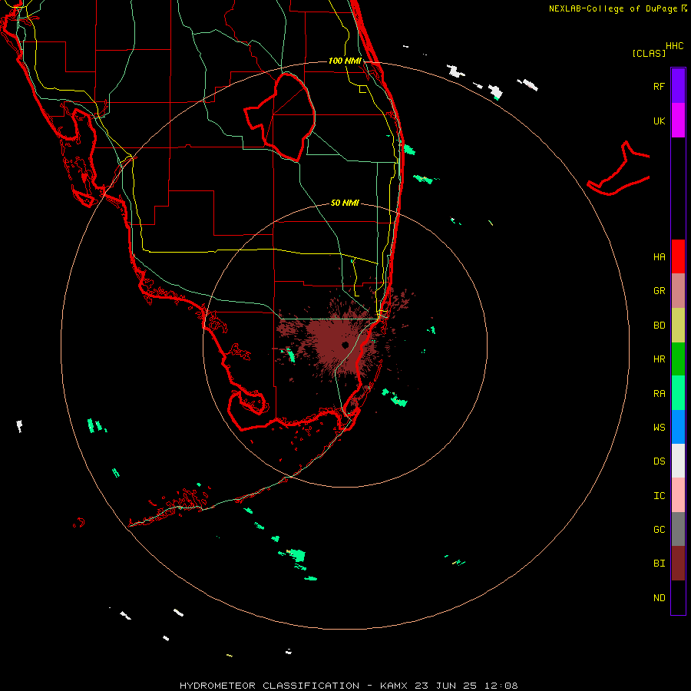
Task: Click the 'IC' legend label
Action: click(659, 496)
